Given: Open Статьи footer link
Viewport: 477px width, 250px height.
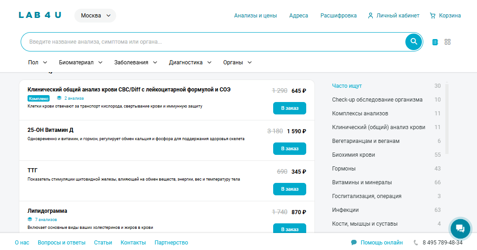Looking at the screenshot, I should (103, 243).
